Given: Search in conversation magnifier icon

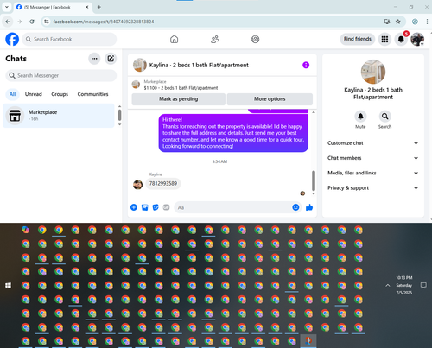Looking at the screenshot, I should coord(384,117).
